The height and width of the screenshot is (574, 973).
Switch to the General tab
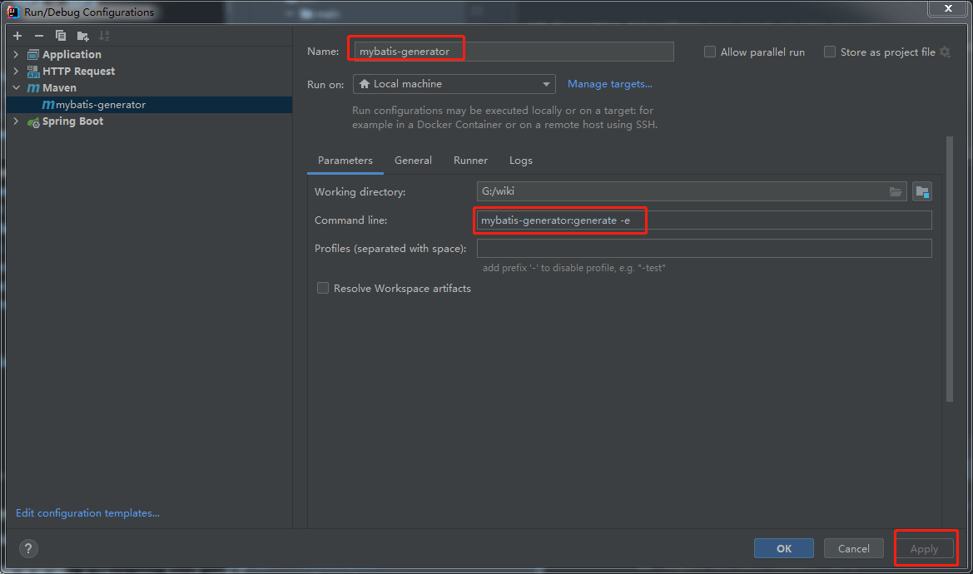[x=413, y=161]
